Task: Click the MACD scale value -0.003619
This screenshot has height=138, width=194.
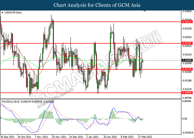Action: click(x=187, y=133)
